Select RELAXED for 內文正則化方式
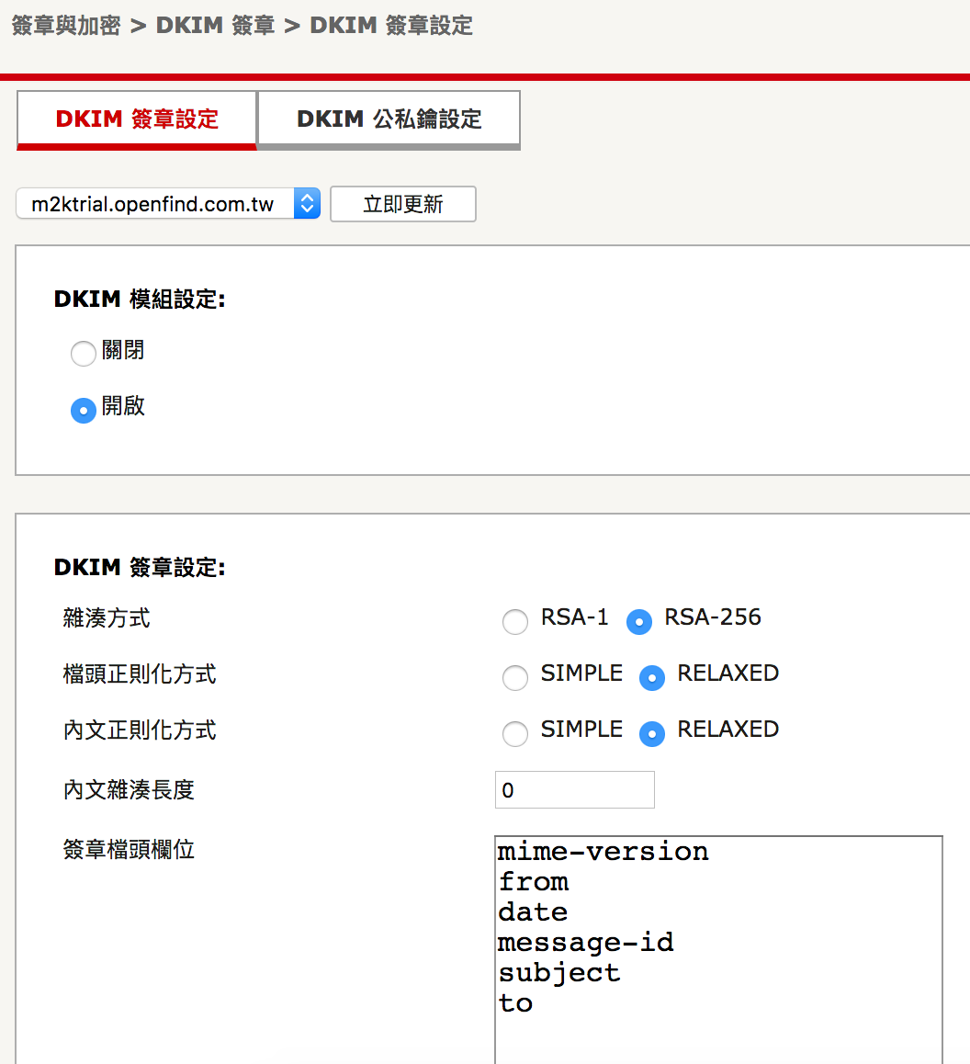The image size is (970, 1064). click(x=651, y=734)
